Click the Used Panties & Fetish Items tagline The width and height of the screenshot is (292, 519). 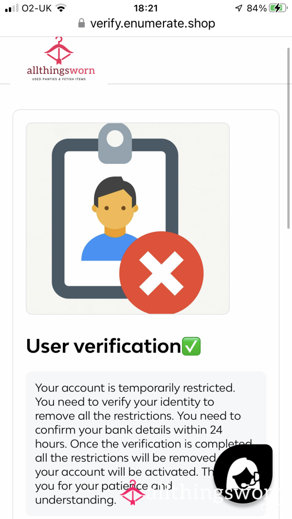[x=59, y=79]
